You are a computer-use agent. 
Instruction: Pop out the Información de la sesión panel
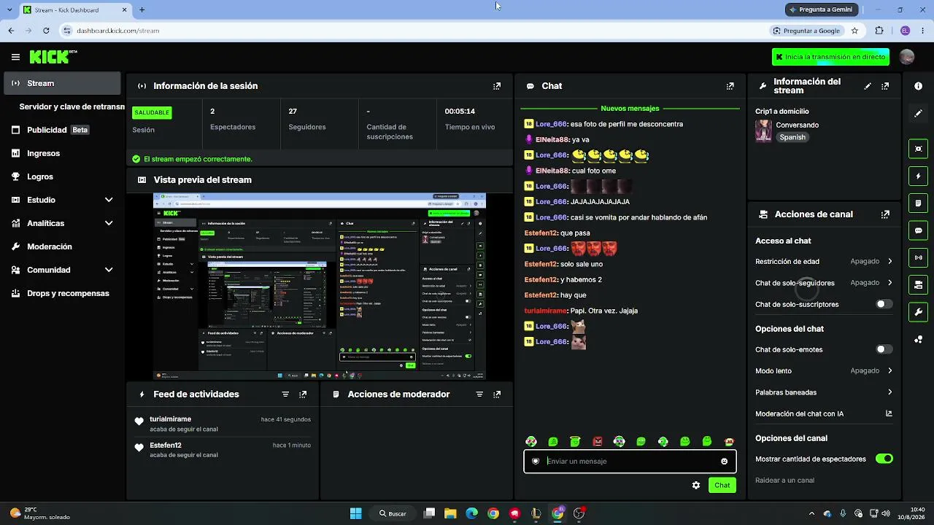[x=497, y=86]
